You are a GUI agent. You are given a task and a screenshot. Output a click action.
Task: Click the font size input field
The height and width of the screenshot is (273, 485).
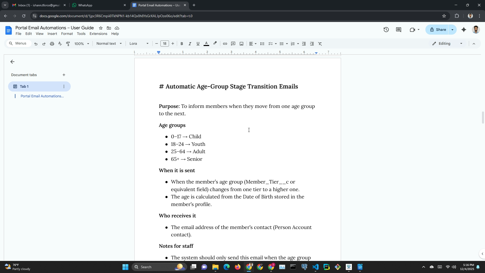[x=165, y=43]
